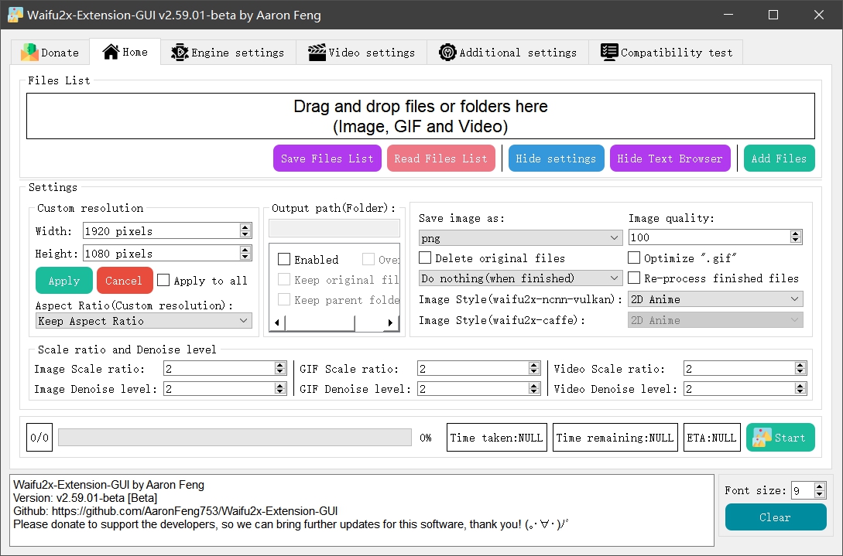Click the Time taken:NULL label
843x556 pixels.
coord(497,437)
